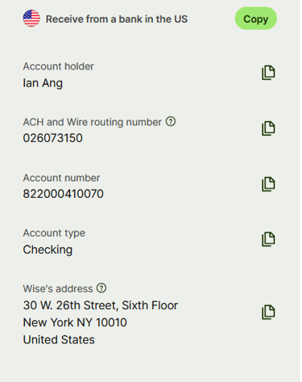Click the 30 W. 26th Street address line

click(x=101, y=305)
